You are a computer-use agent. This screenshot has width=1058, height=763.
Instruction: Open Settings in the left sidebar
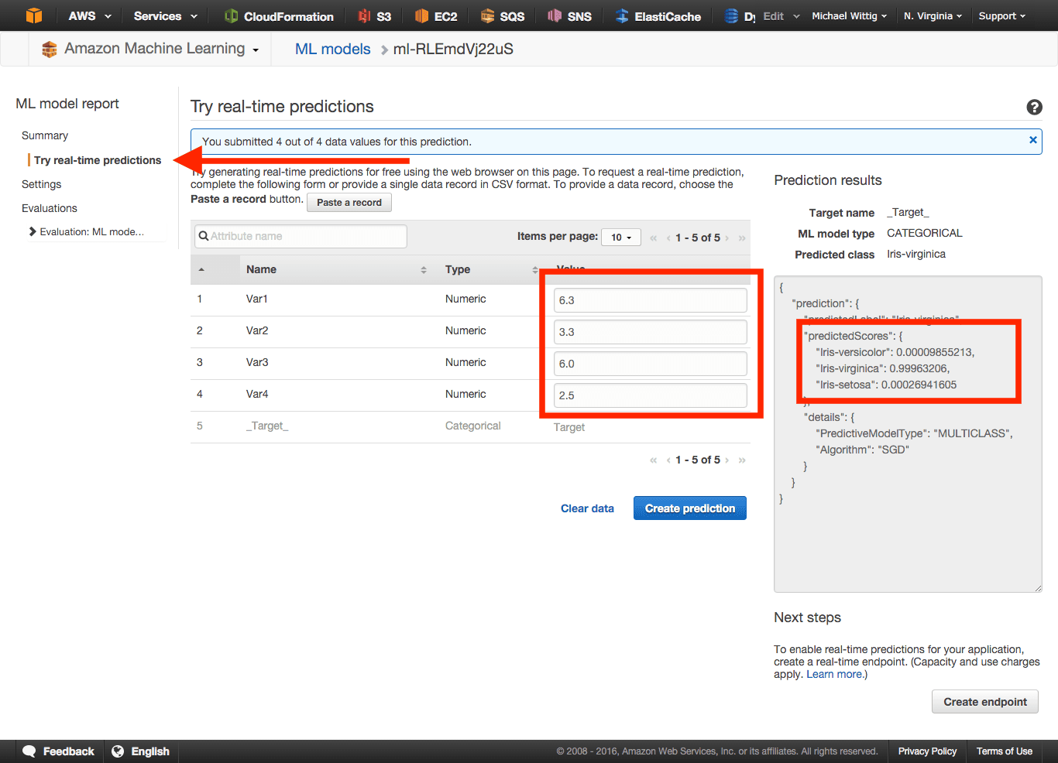(x=42, y=184)
